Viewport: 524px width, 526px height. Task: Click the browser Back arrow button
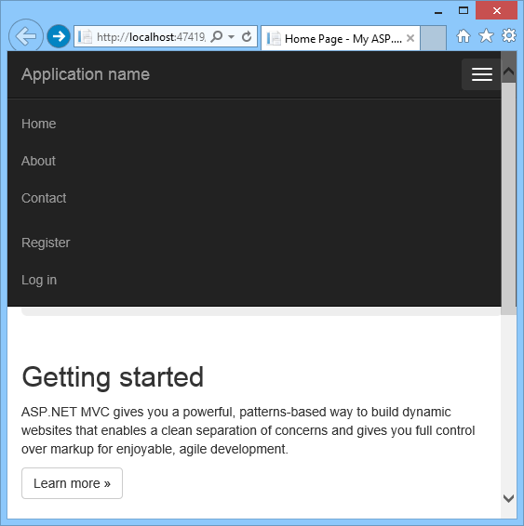(x=25, y=36)
